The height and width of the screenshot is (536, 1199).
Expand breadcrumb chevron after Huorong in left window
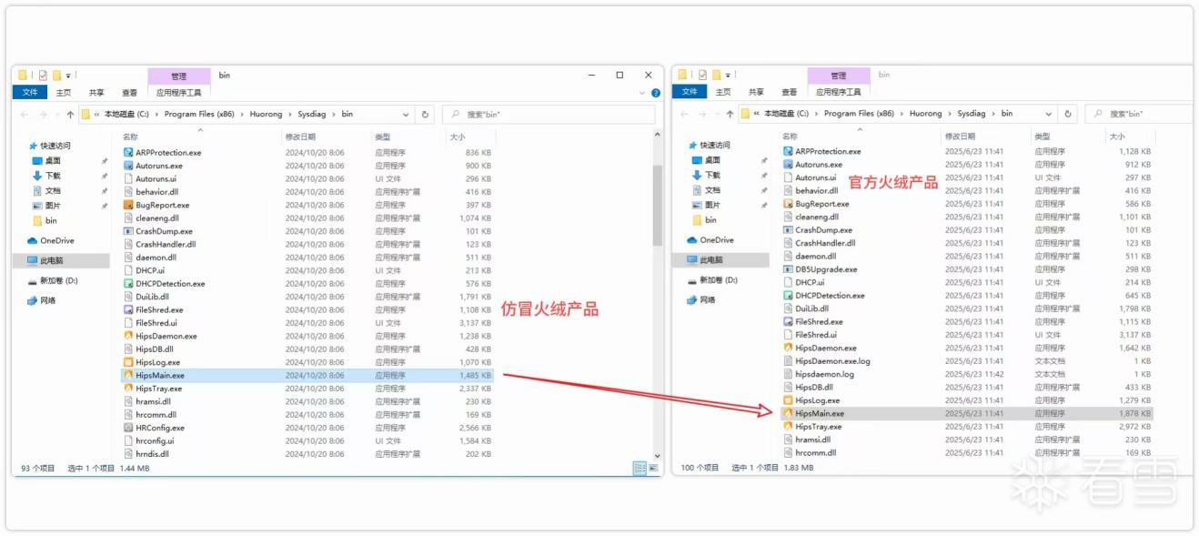290,115
